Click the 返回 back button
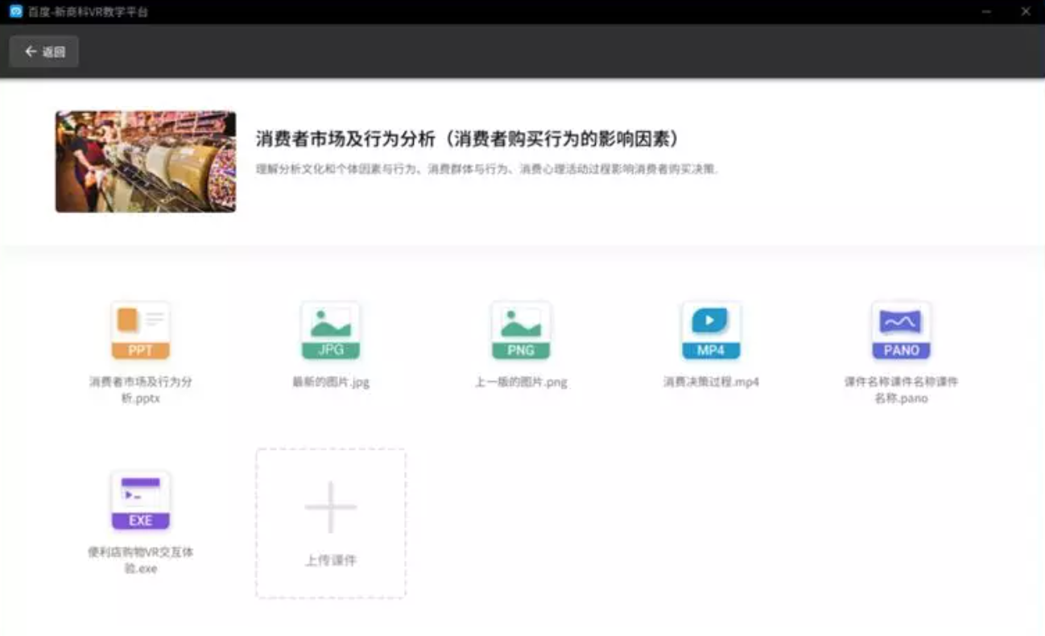Screen dimensions: 1045x636 [x=44, y=52]
